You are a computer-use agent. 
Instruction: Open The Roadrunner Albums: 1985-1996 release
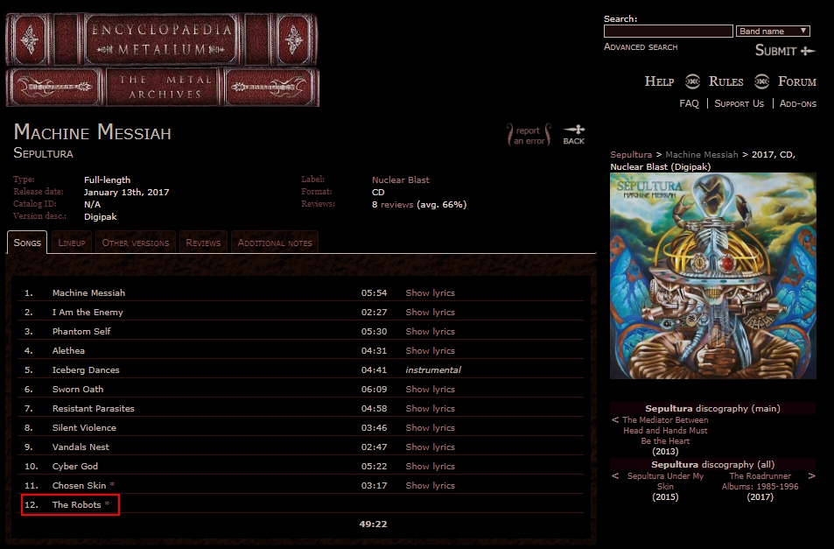point(760,482)
